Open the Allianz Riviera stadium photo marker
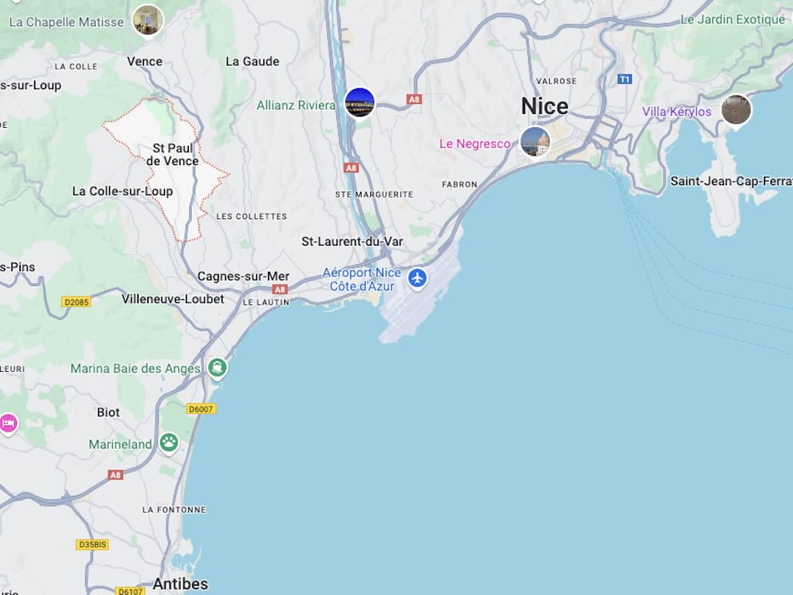The image size is (793, 595). [359, 103]
